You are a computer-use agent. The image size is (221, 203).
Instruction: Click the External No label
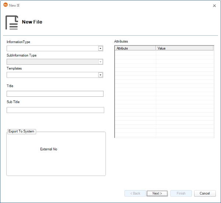[49, 149]
